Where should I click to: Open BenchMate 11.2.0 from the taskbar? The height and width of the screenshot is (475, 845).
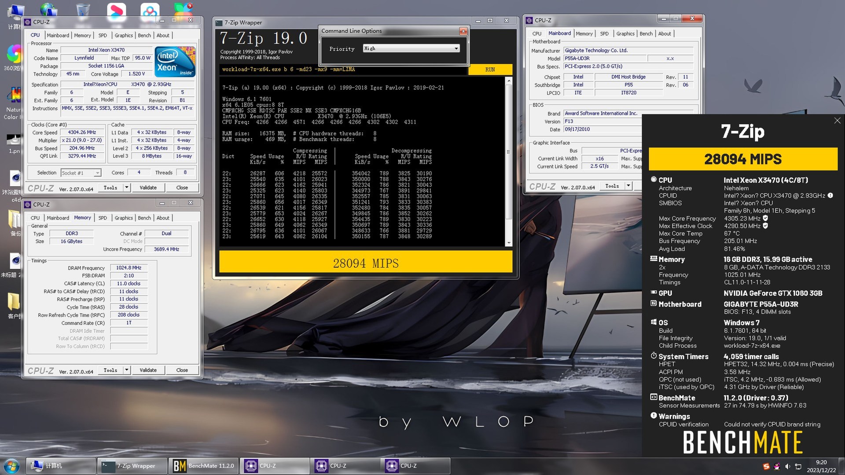(x=203, y=466)
